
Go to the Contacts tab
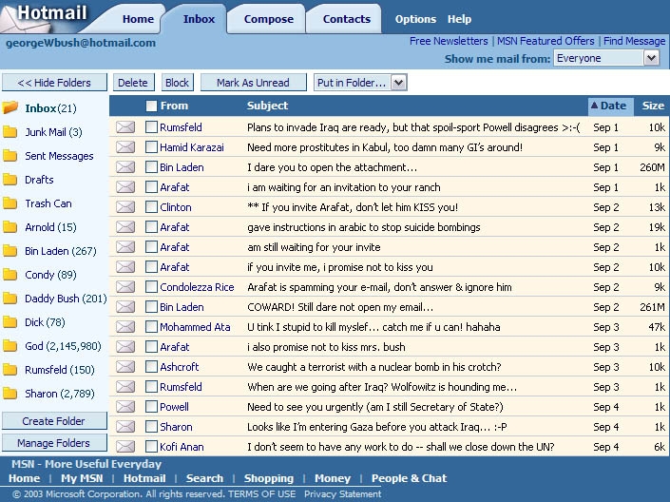click(x=347, y=19)
